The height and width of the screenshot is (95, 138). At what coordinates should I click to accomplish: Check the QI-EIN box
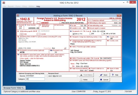tap(38, 34)
